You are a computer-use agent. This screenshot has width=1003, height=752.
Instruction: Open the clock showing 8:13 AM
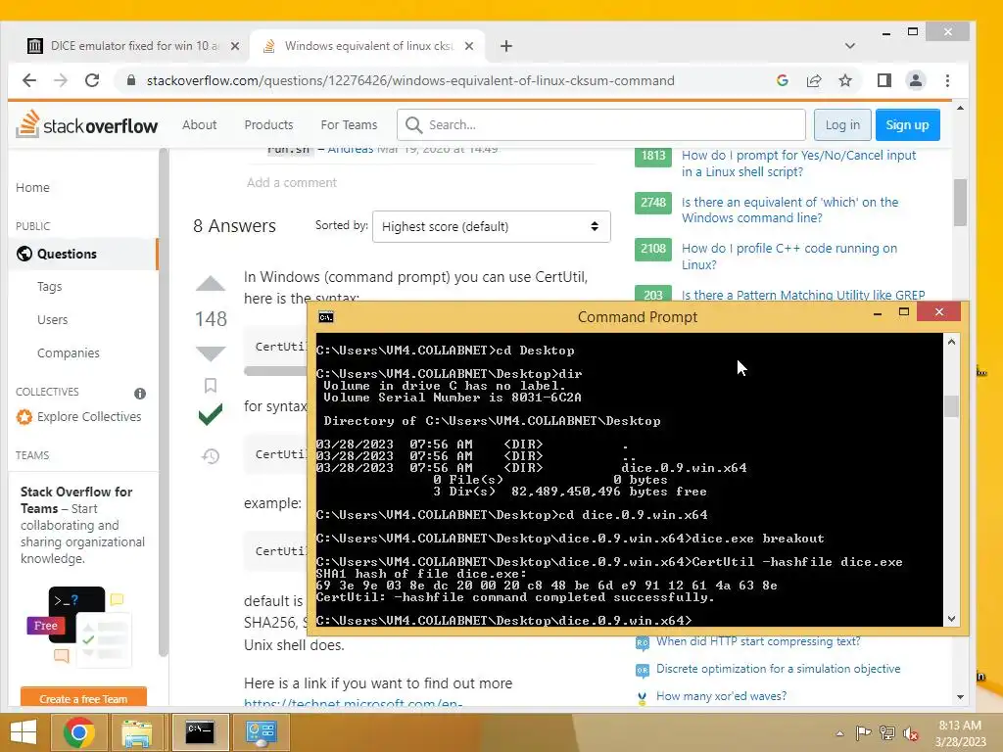(x=960, y=733)
